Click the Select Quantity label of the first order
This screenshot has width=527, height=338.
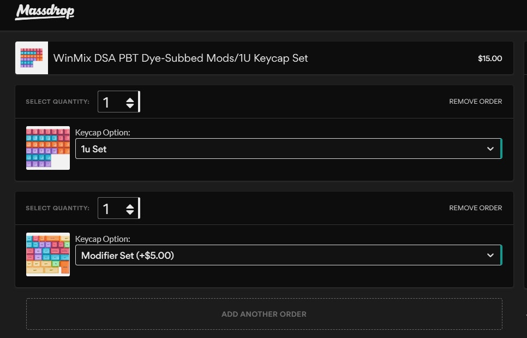pos(57,102)
